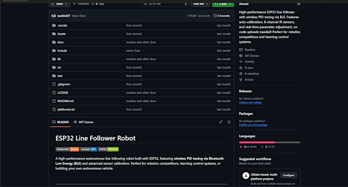Click the test folder icon
The image size is (348, 187).
(54, 76)
